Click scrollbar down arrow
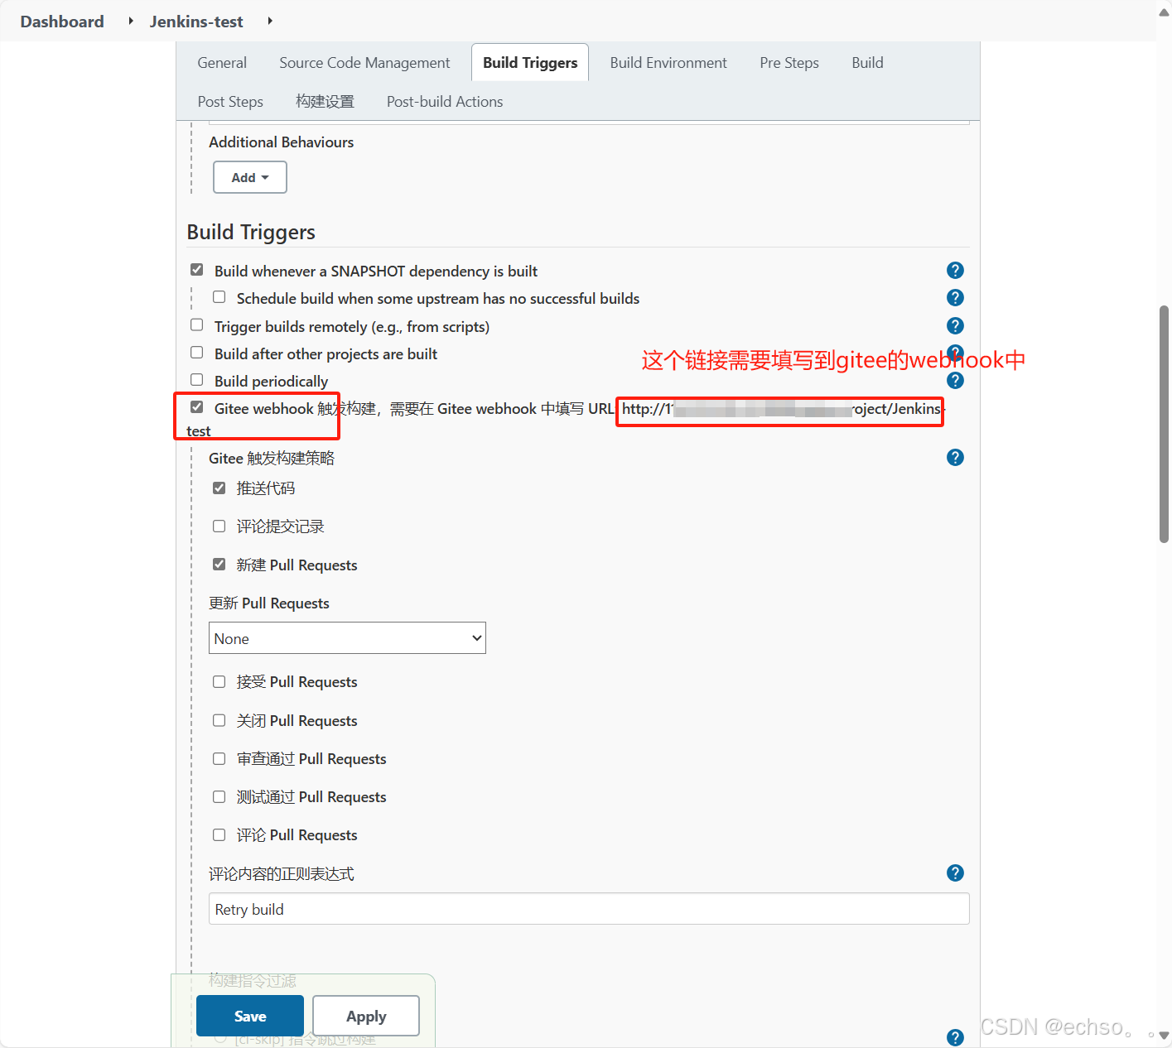 click(x=1164, y=1036)
